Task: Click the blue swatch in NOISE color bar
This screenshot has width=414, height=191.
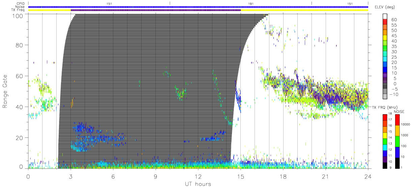Action: click(397, 152)
